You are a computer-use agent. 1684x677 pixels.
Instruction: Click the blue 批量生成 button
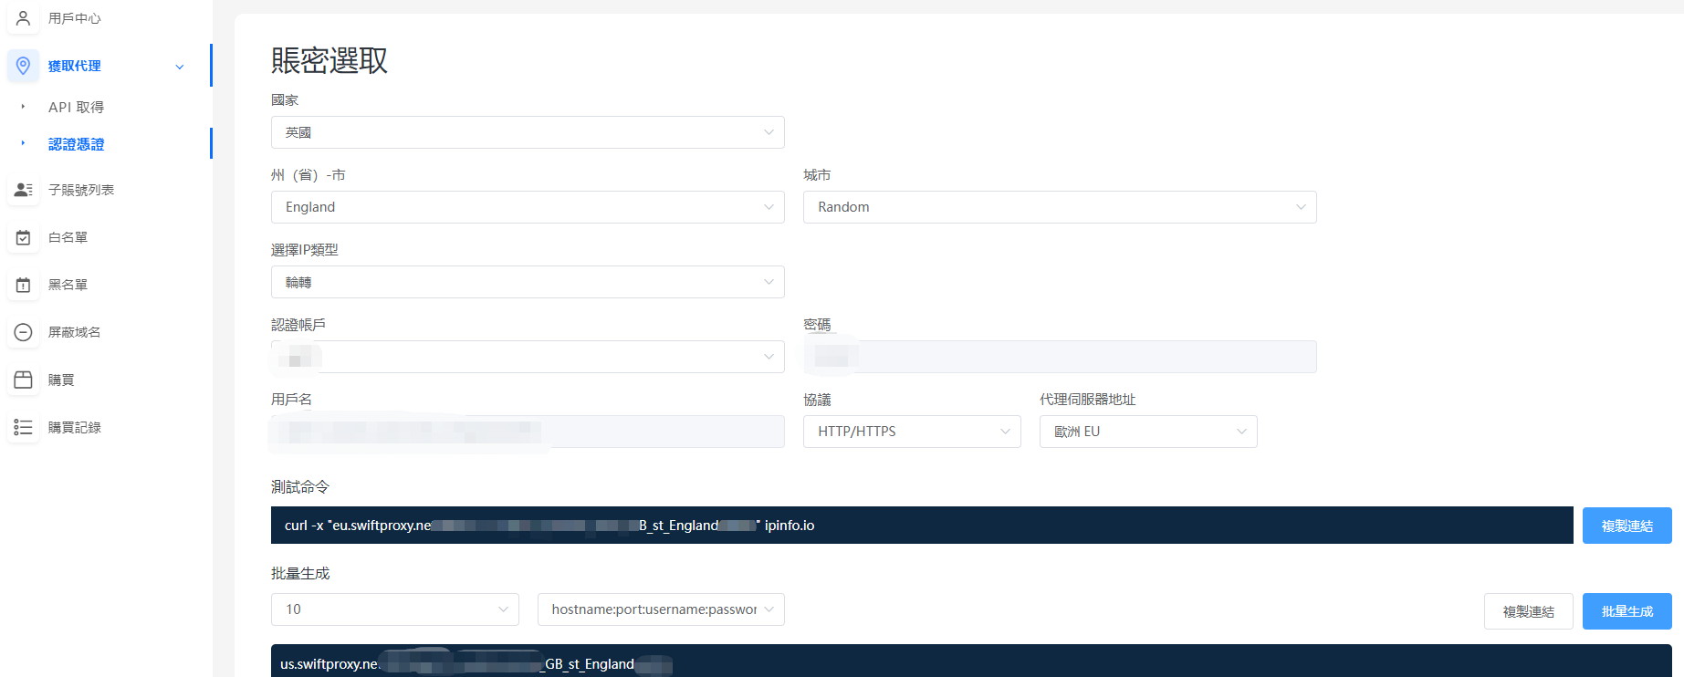pos(1626,611)
